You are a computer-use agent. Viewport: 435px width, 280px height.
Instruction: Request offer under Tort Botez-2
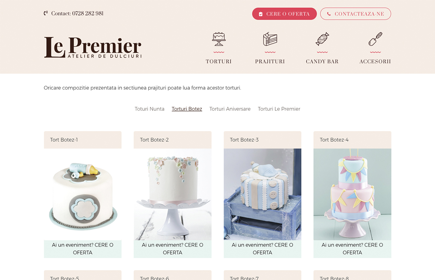point(172,249)
